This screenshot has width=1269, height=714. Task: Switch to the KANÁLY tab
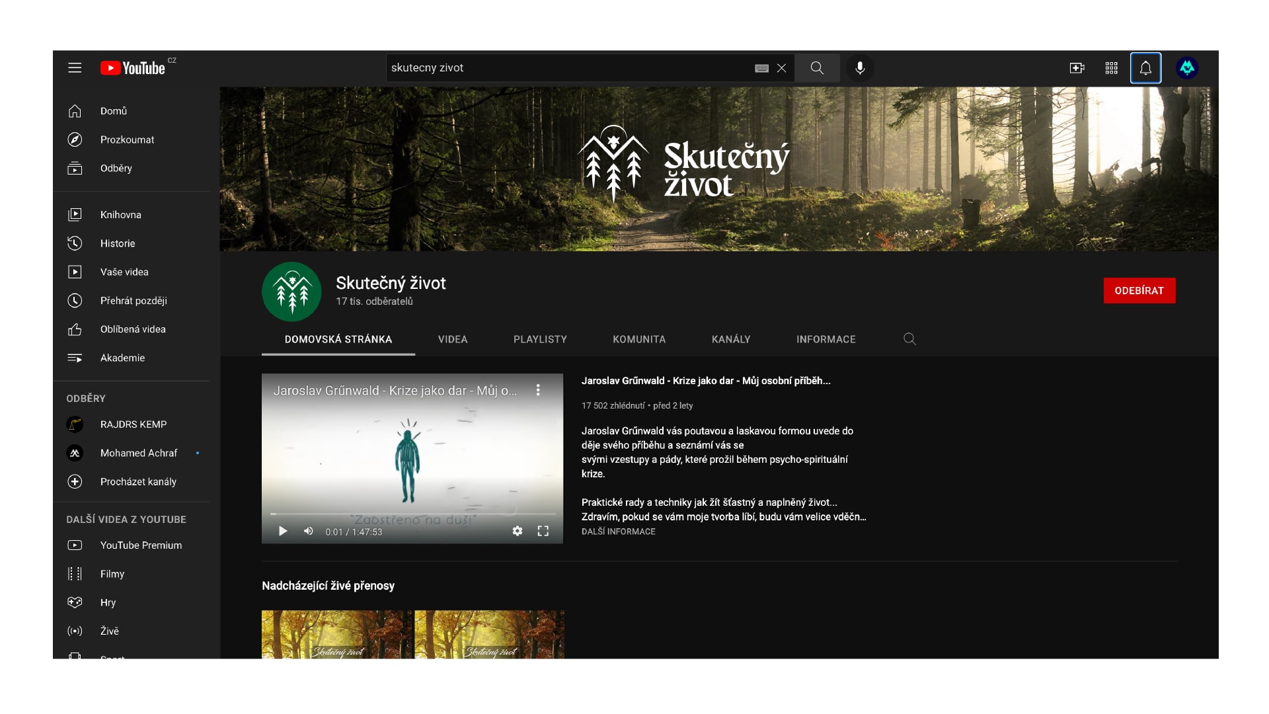pos(731,339)
